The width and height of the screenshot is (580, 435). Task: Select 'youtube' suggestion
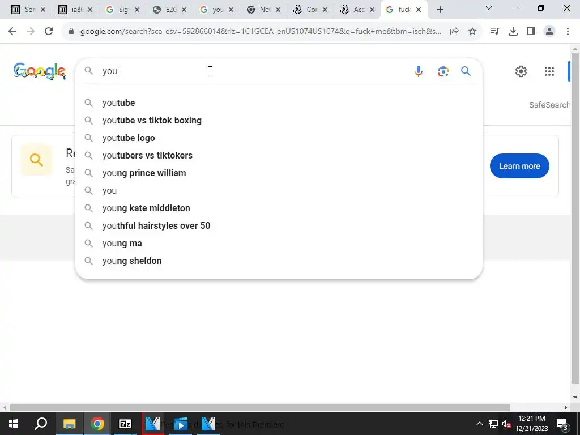click(279, 103)
